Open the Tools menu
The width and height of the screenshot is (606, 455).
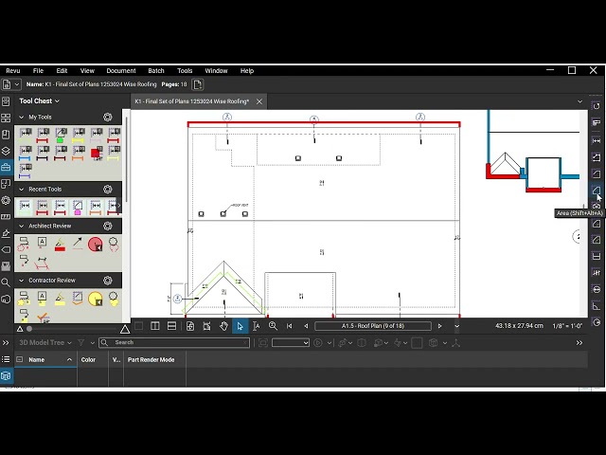tap(185, 71)
